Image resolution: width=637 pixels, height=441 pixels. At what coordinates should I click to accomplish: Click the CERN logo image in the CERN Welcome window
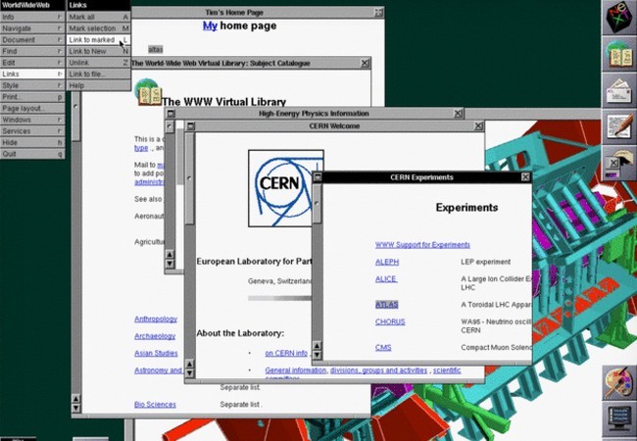click(x=286, y=188)
